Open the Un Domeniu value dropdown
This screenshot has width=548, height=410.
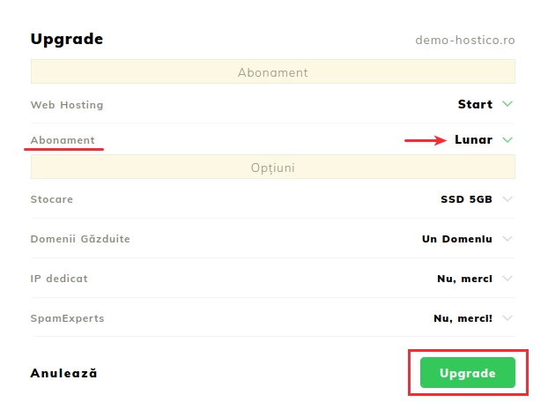456,239
